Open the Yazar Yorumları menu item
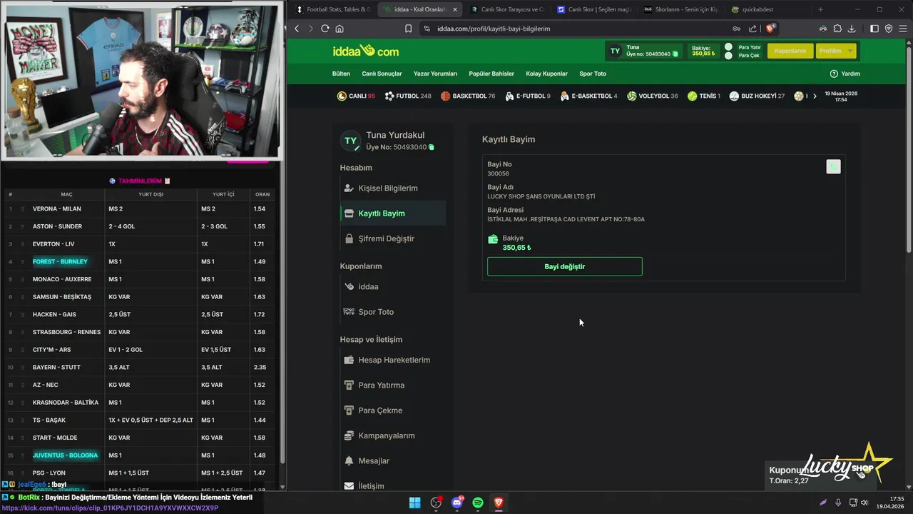Viewport: 913px width, 514px height. (435, 74)
